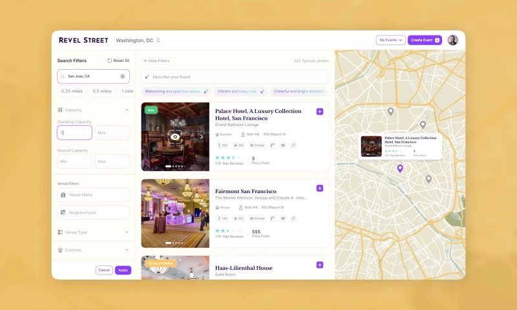Click the Create Event button
This screenshot has height=310, width=517.
point(425,40)
